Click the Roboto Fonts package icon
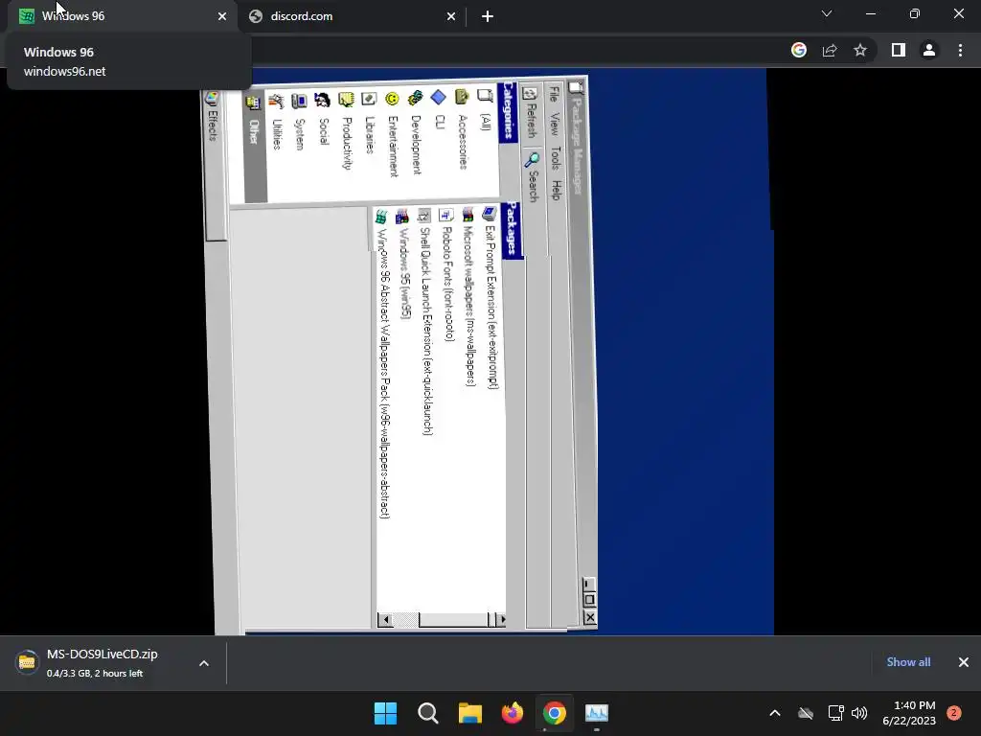981x736 pixels. tap(445, 216)
